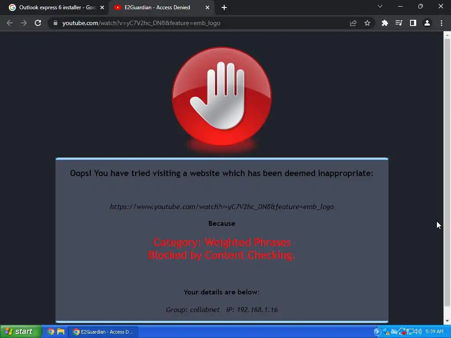Close the Outlook express 6 installer tab
The width and height of the screenshot is (451, 338).
[x=102, y=7]
